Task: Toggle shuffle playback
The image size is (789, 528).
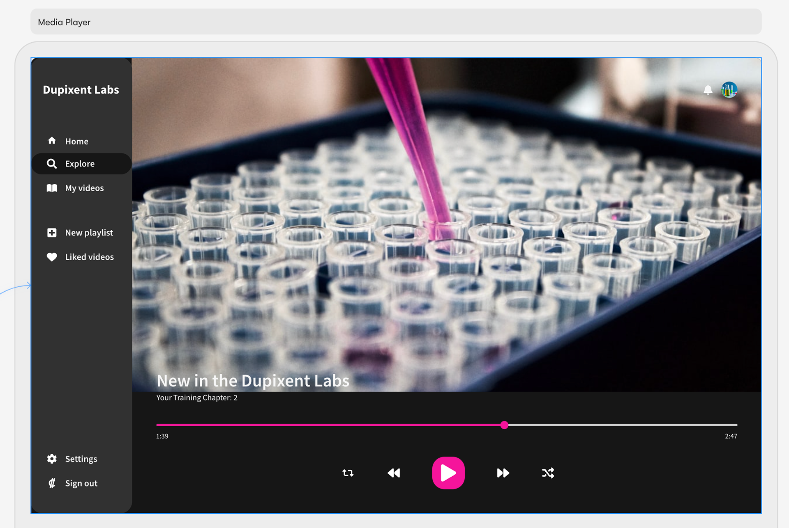Action: pos(548,473)
